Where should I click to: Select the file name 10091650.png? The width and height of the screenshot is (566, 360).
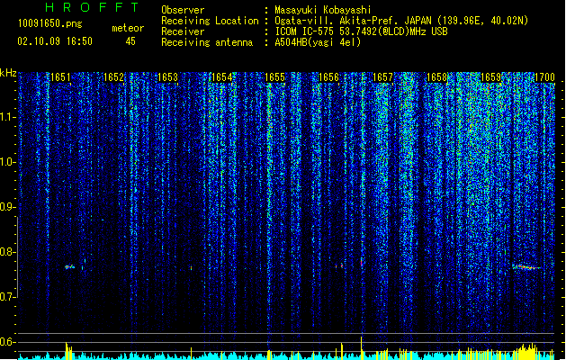[50, 23]
